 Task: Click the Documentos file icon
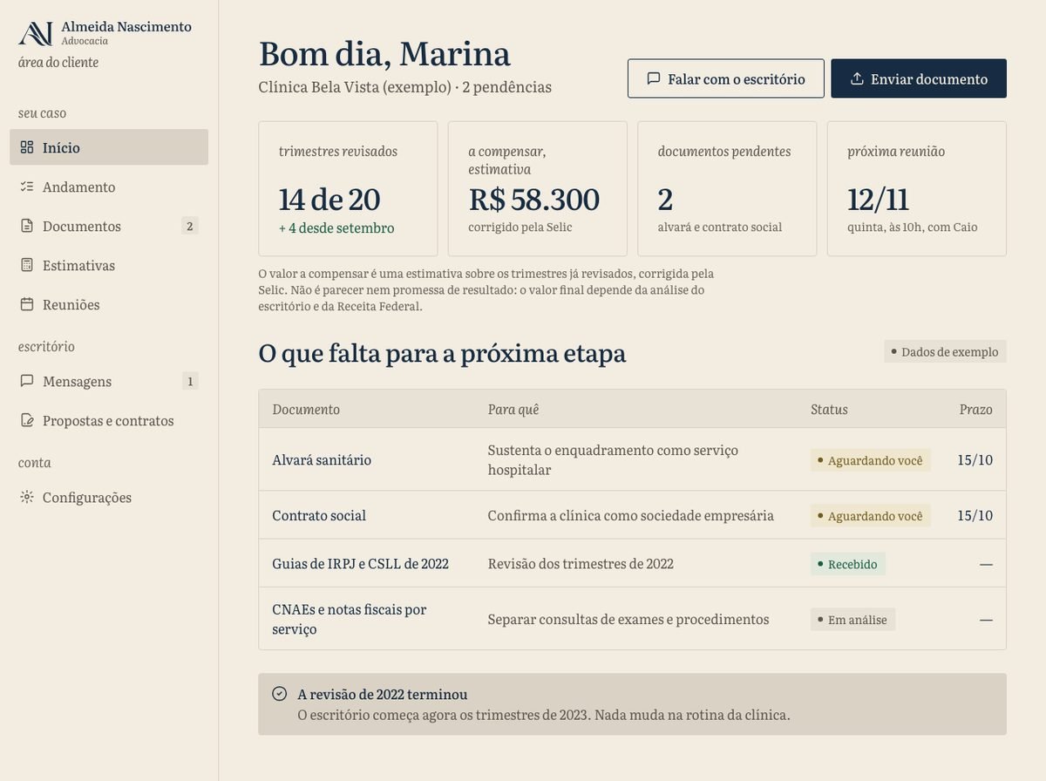pyautogui.click(x=27, y=226)
